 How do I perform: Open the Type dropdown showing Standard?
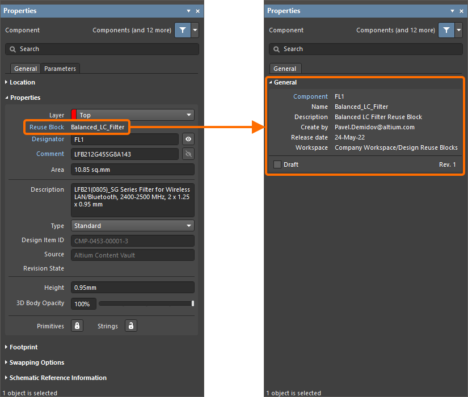(x=132, y=226)
